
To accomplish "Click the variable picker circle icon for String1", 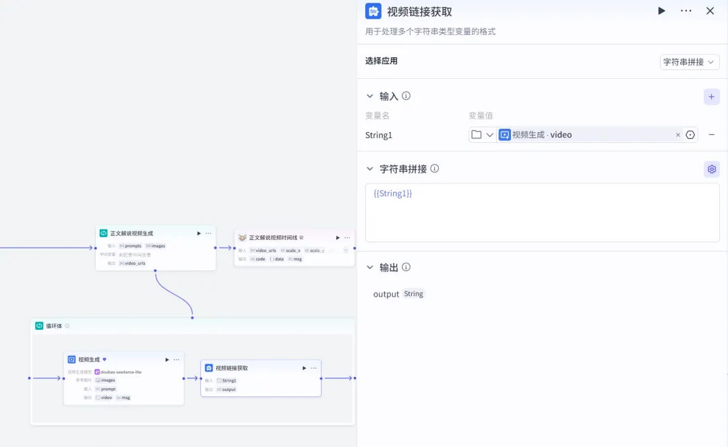I will 690,135.
